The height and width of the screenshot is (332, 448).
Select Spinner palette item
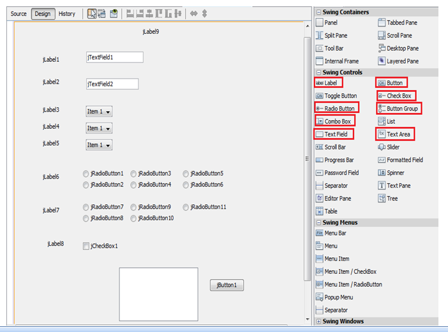(391, 173)
